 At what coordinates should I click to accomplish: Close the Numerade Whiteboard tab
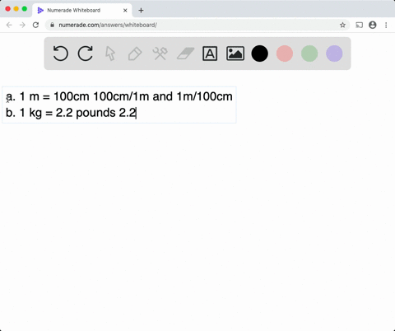[x=125, y=11]
